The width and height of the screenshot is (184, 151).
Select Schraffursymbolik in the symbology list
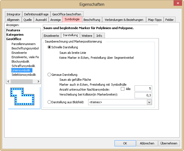[23, 66]
